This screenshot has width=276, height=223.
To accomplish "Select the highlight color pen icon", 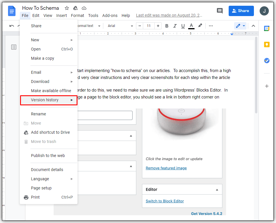I will 200,26.
